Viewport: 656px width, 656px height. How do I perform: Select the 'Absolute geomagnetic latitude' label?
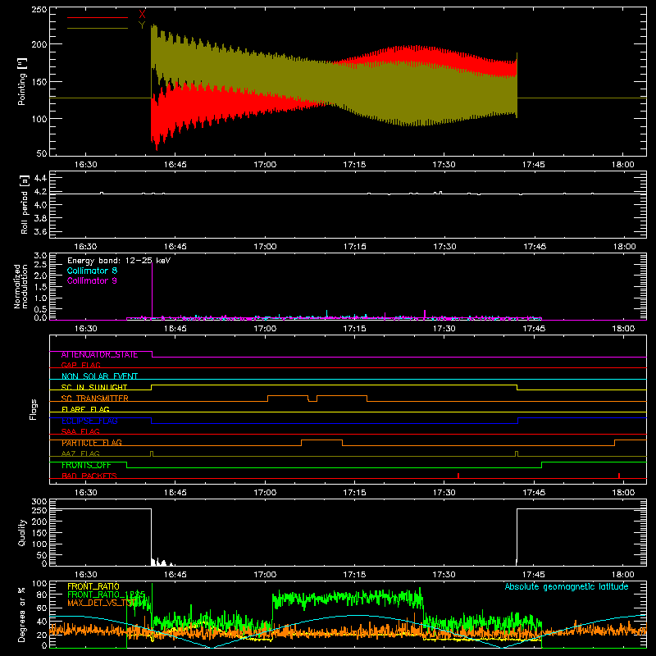tap(567, 587)
